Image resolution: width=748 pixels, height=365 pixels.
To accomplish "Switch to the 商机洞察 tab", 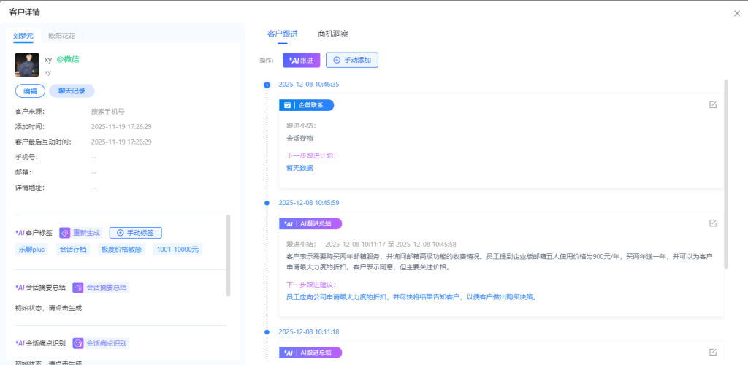I will (x=332, y=34).
